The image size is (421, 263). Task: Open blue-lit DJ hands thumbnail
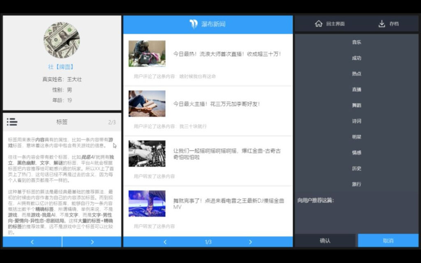click(147, 203)
